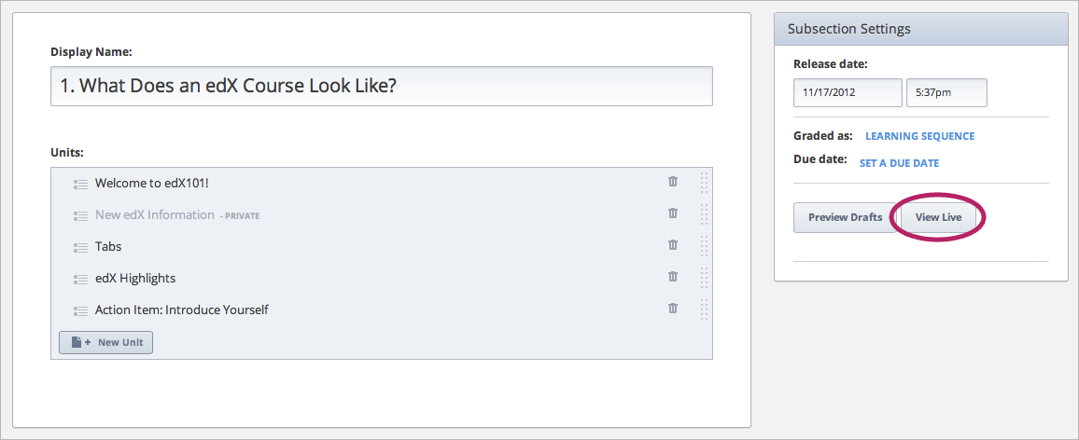The height and width of the screenshot is (440, 1079).
Task: Grab drag handle for Welcome to edX101!
Action: [704, 183]
